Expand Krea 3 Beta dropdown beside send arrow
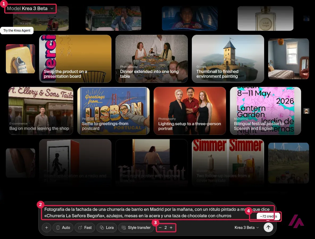The width and height of the screenshot is (315, 239). pos(247,228)
